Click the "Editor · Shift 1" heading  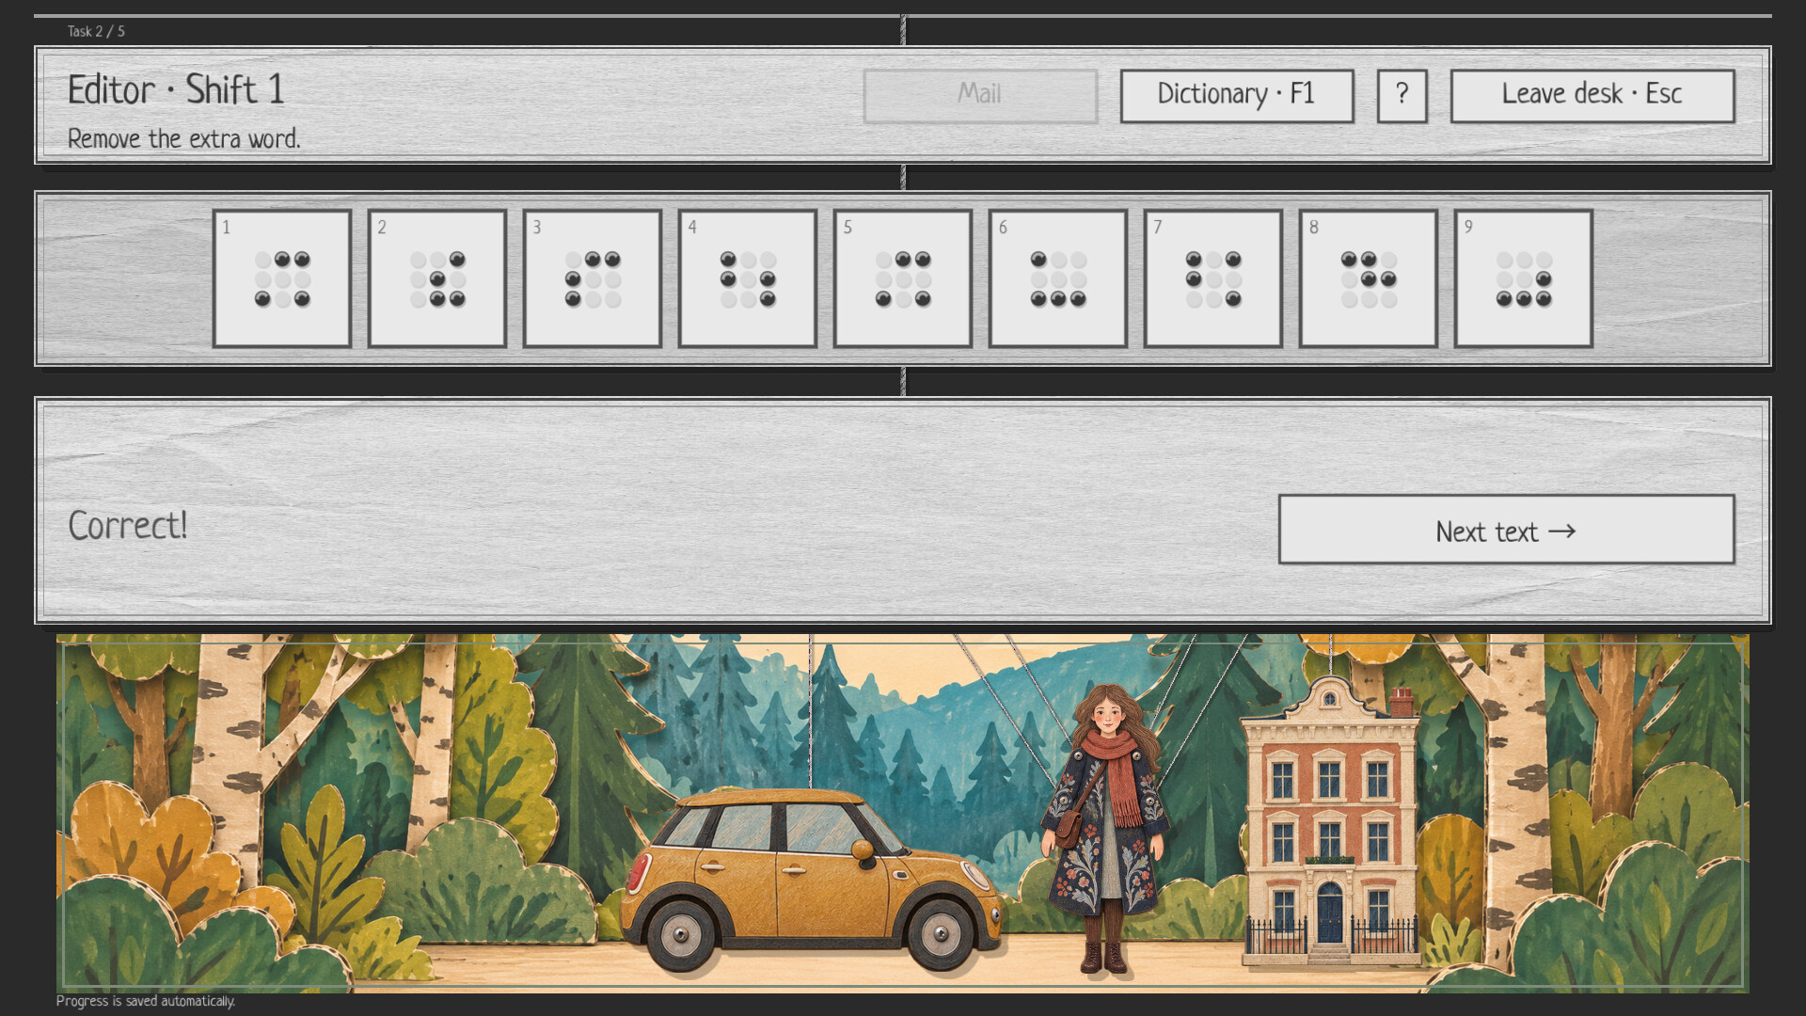point(176,90)
